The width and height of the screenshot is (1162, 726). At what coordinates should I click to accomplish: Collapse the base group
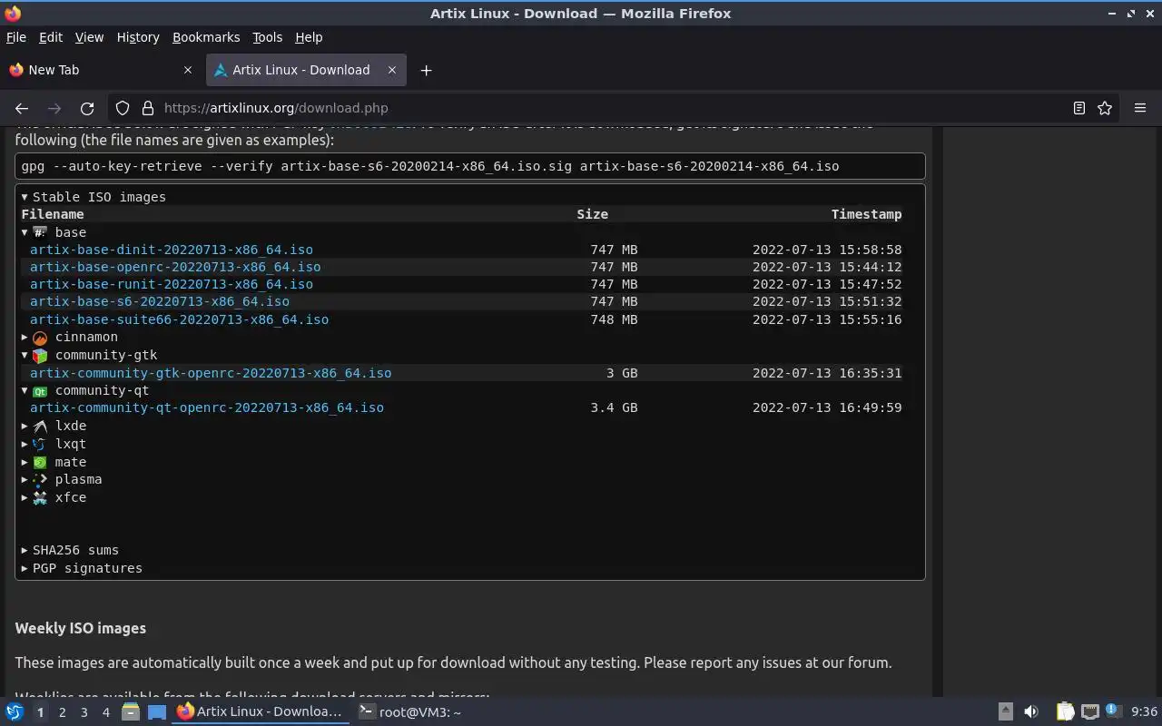[54, 232]
